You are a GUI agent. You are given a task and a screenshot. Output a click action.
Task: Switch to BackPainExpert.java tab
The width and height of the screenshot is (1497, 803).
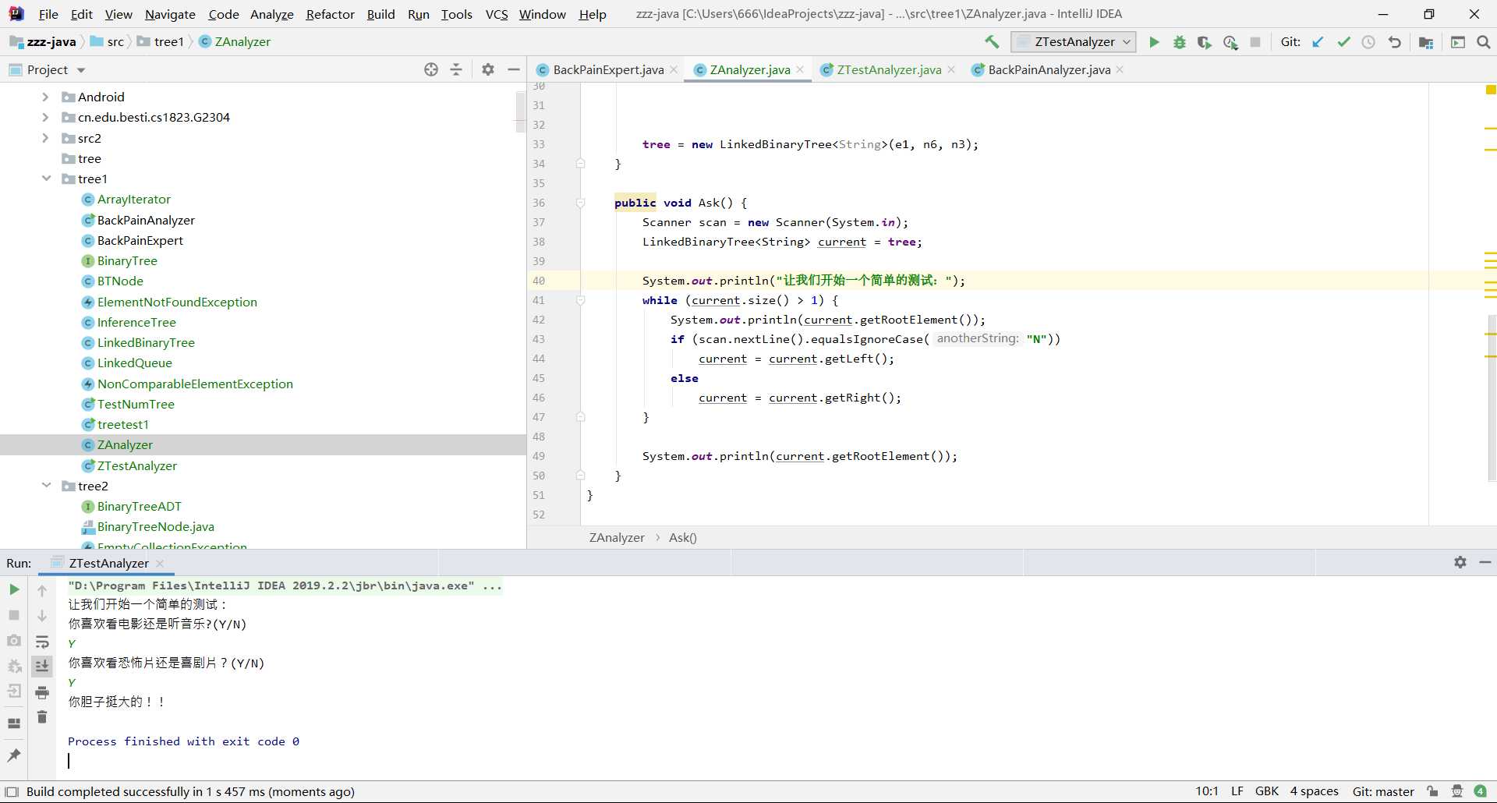(608, 69)
